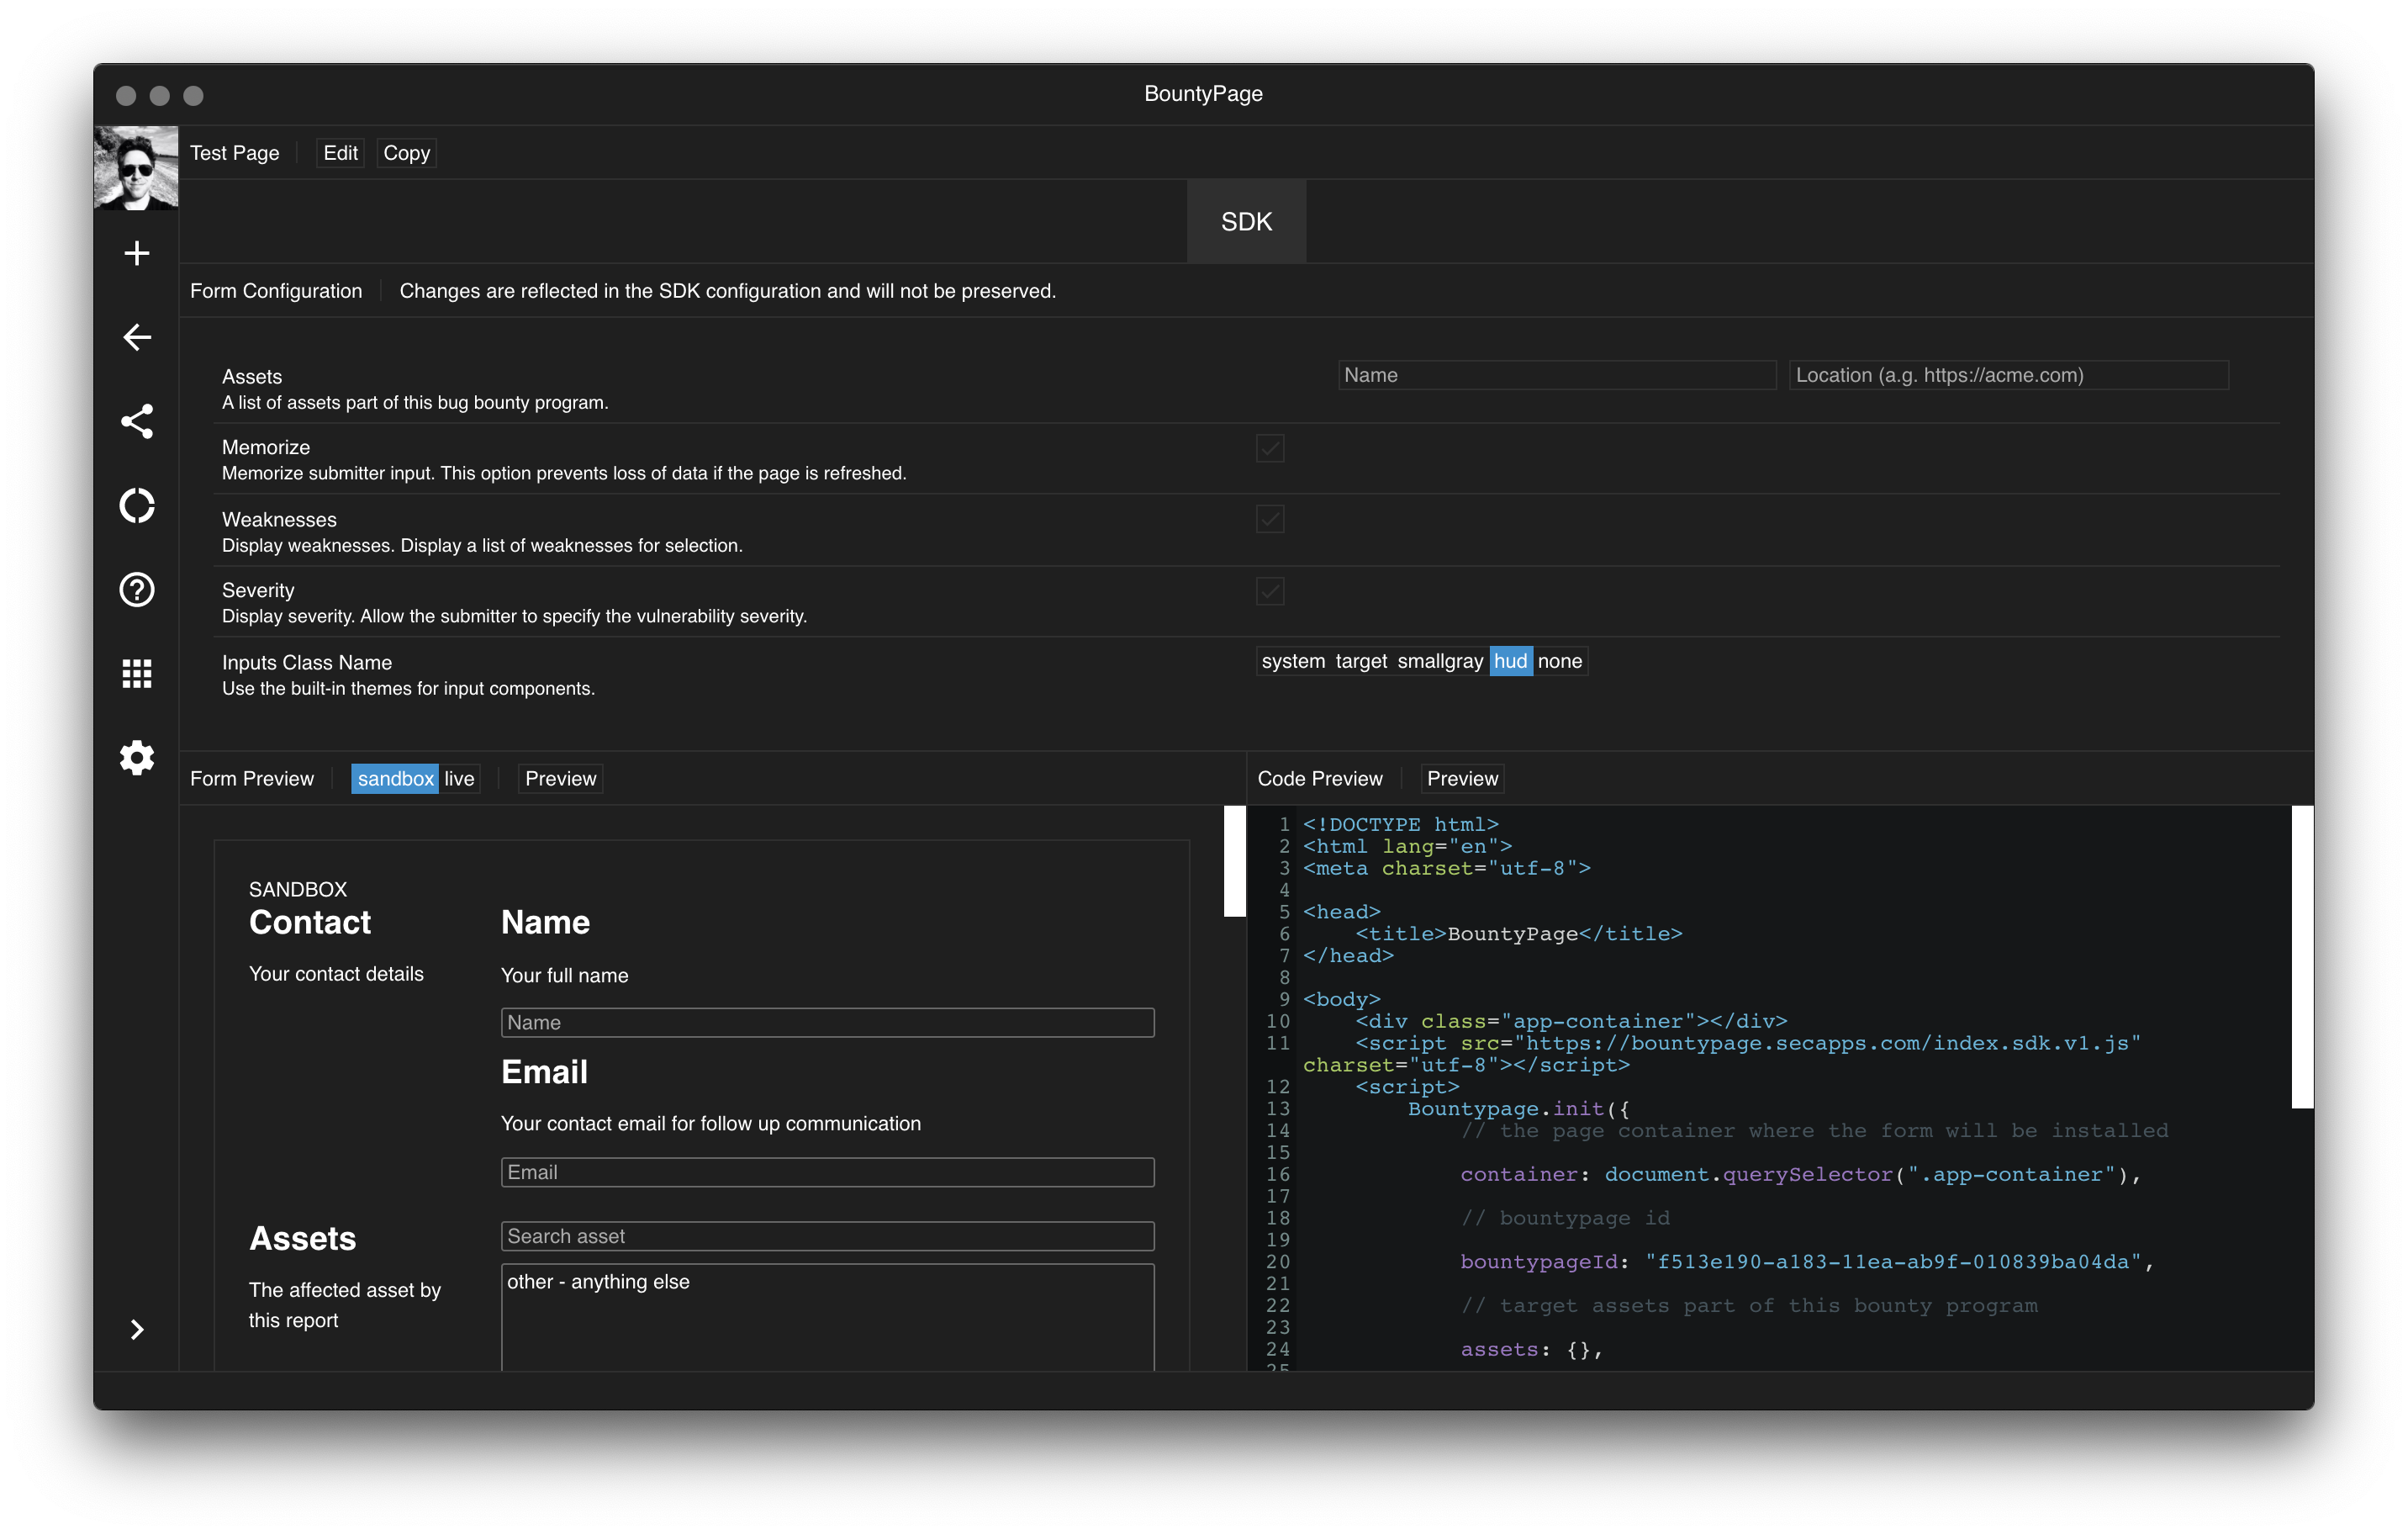Image resolution: width=2408 pixels, height=1534 pixels.
Task: Click the Copy button
Action: [x=406, y=153]
